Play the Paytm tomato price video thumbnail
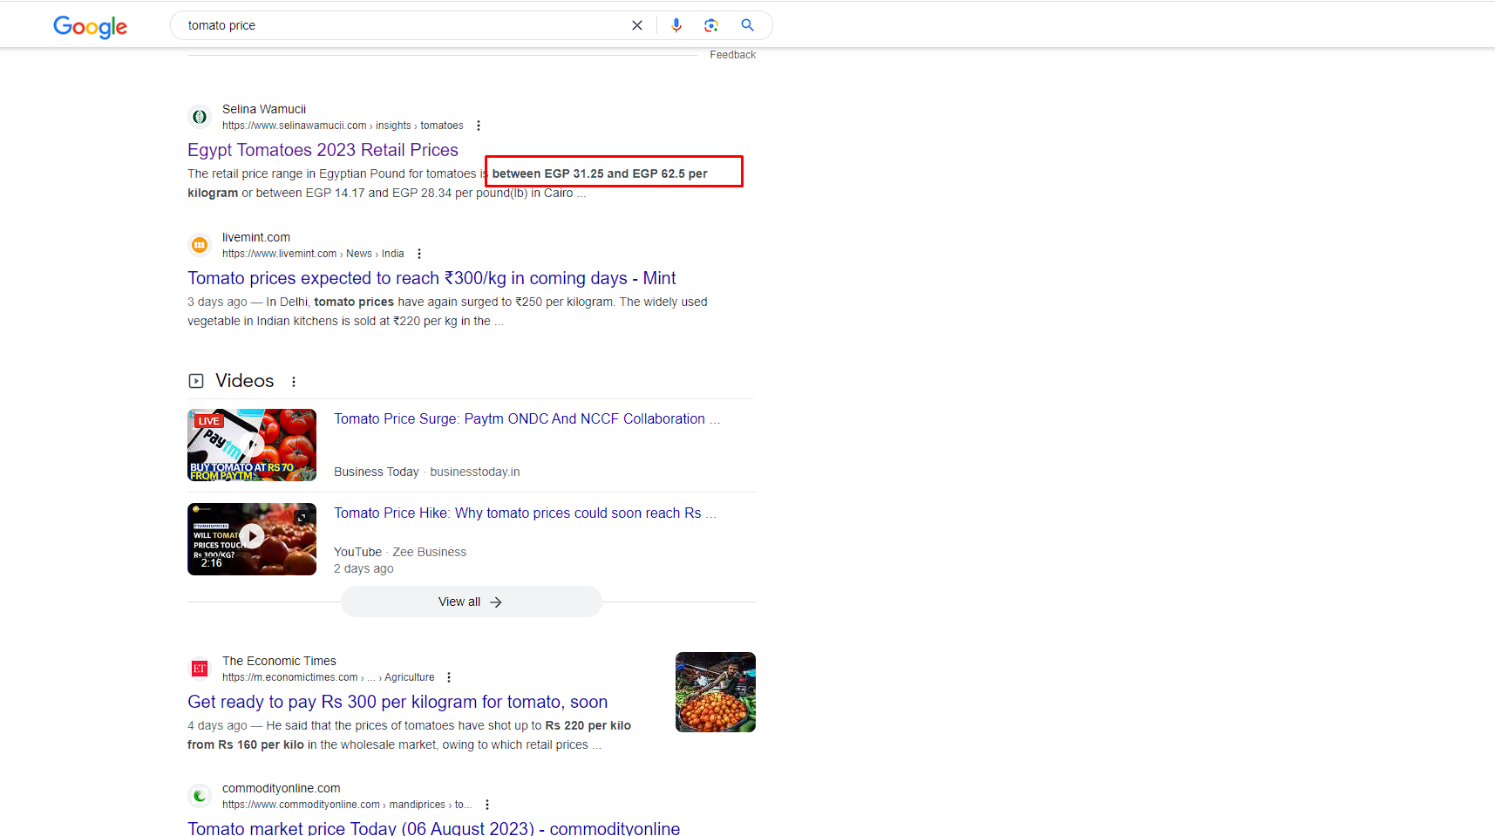This screenshot has width=1495, height=836. click(x=252, y=445)
